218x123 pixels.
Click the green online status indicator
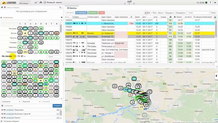click(206, 2)
